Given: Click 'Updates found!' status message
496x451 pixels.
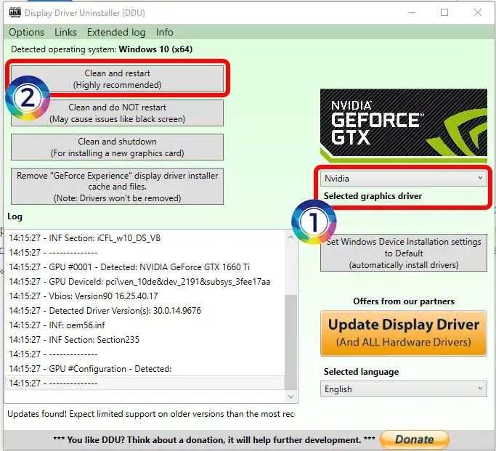Looking at the screenshot, I should tap(151, 414).
